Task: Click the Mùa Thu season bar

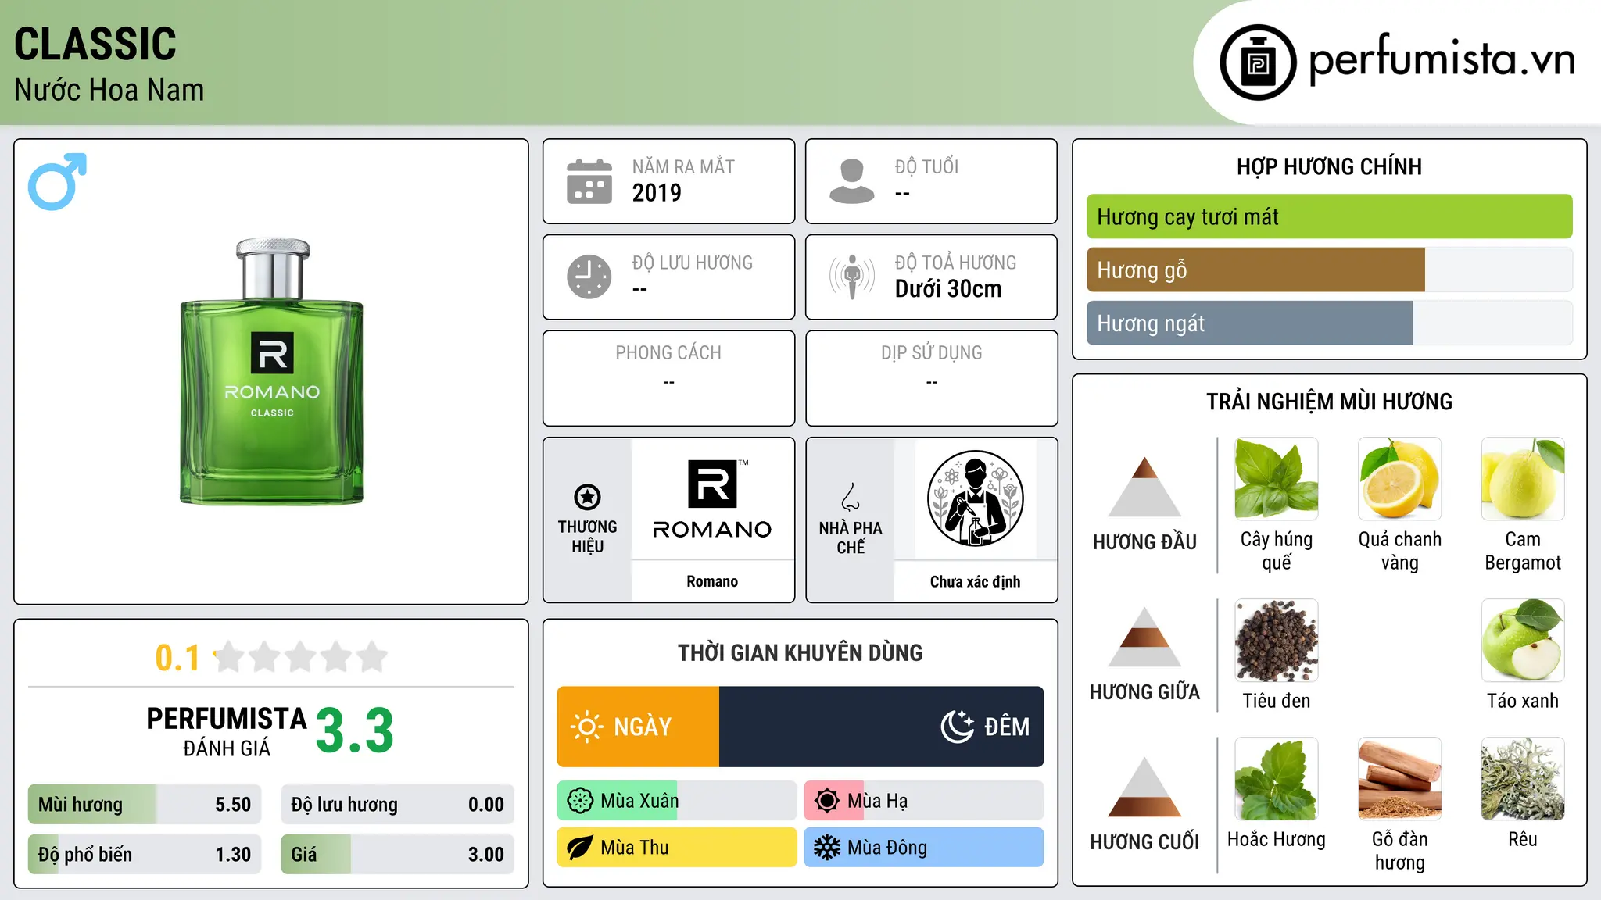Action: click(677, 848)
